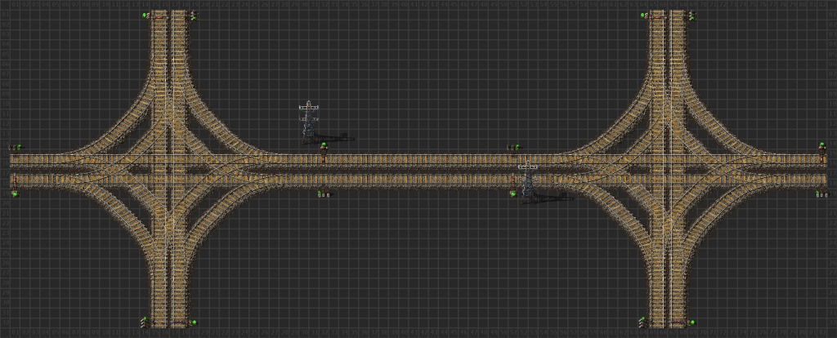Click the signal right of the right junction's north tracks

tap(693, 16)
